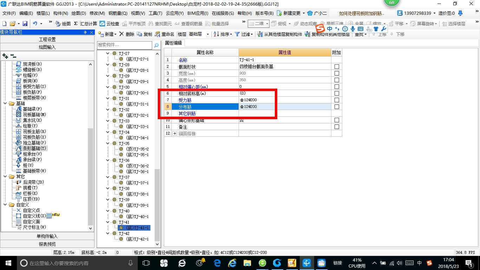Toggle 附加 checkbox for 偏心条形基础 row
The width and height of the screenshot is (480, 270).
click(x=337, y=120)
